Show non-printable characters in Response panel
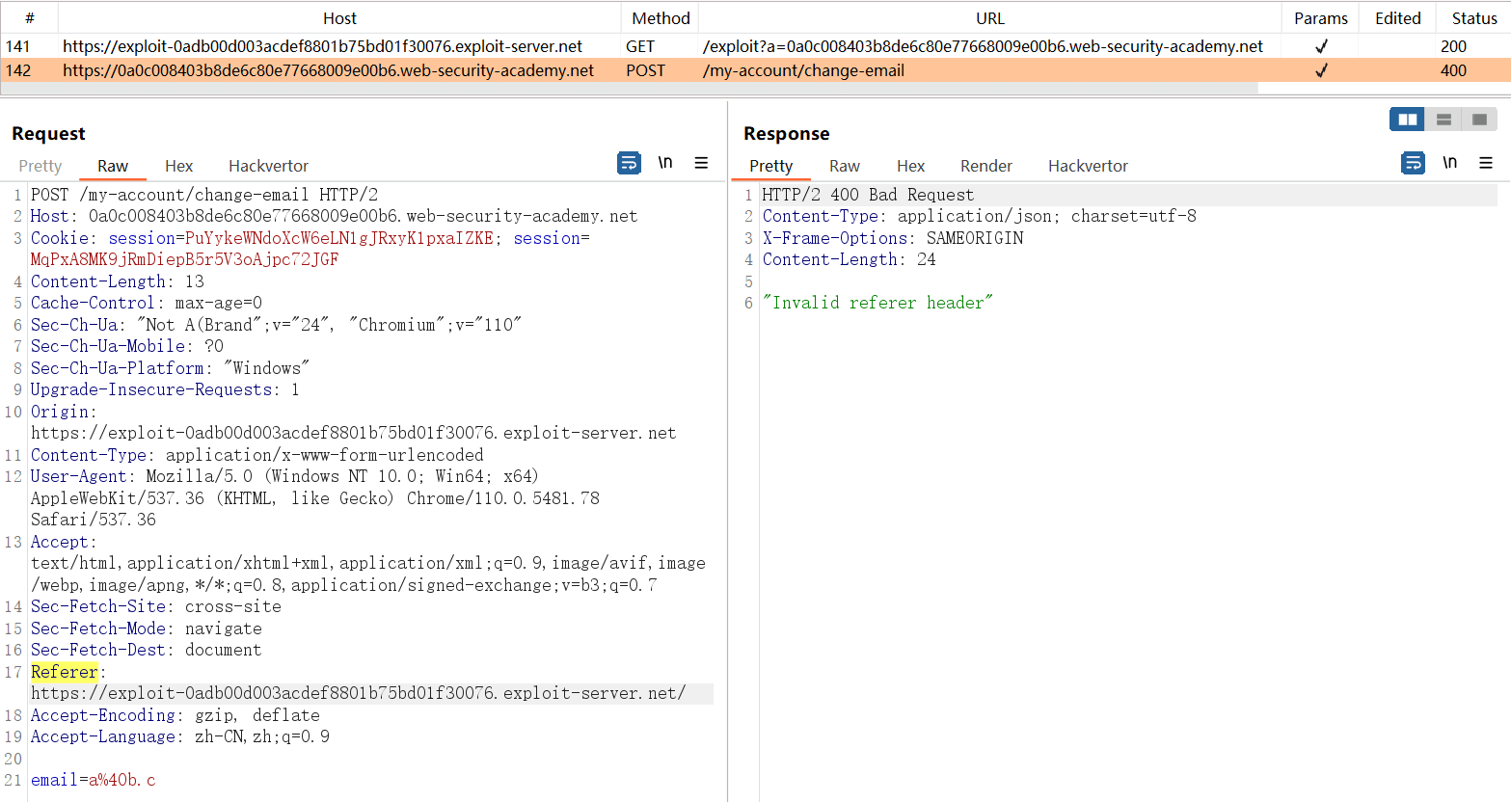Image resolution: width=1511 pixels, height=802 pixels. (1449, 163)
